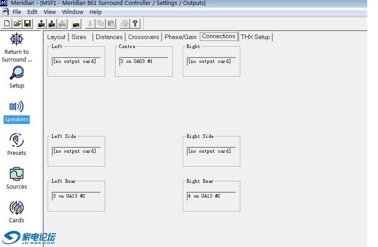Open the File menu
This screenshot has width=378, height=247.
[x=17, y=12]
